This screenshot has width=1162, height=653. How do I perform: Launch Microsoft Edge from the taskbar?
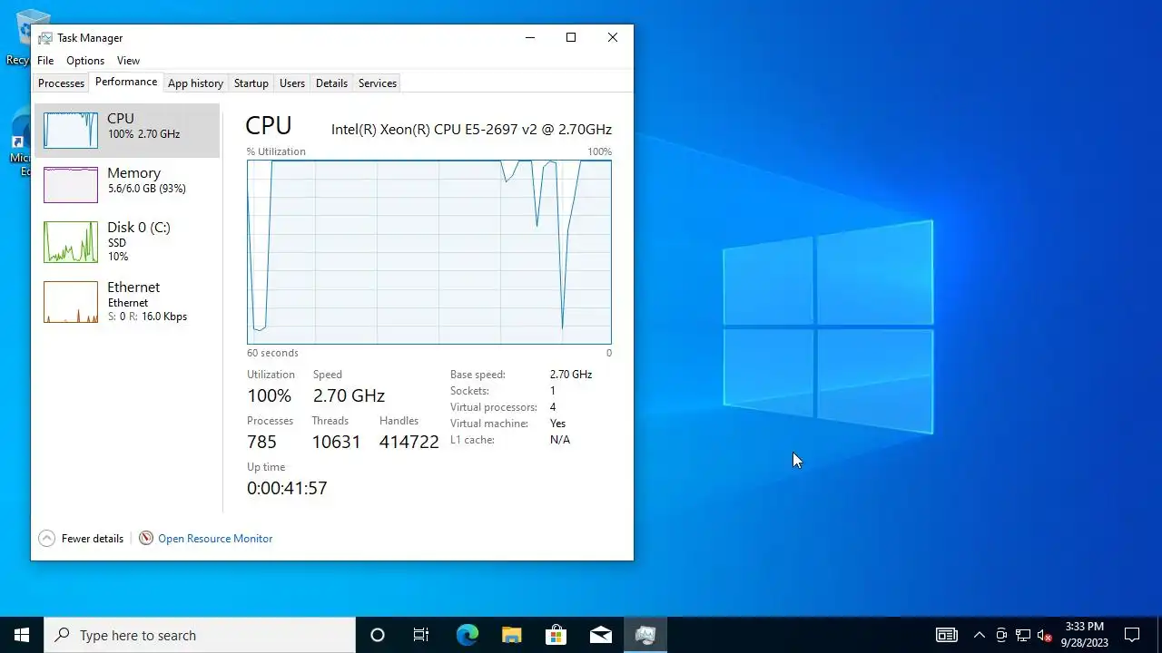pos(467,635)
